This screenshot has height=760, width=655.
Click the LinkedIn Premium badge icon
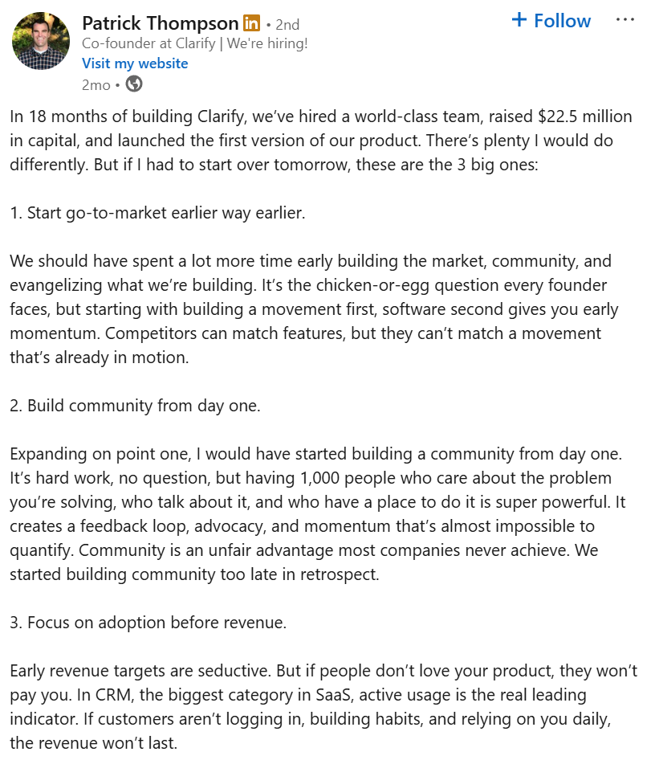tap(251, 24)
